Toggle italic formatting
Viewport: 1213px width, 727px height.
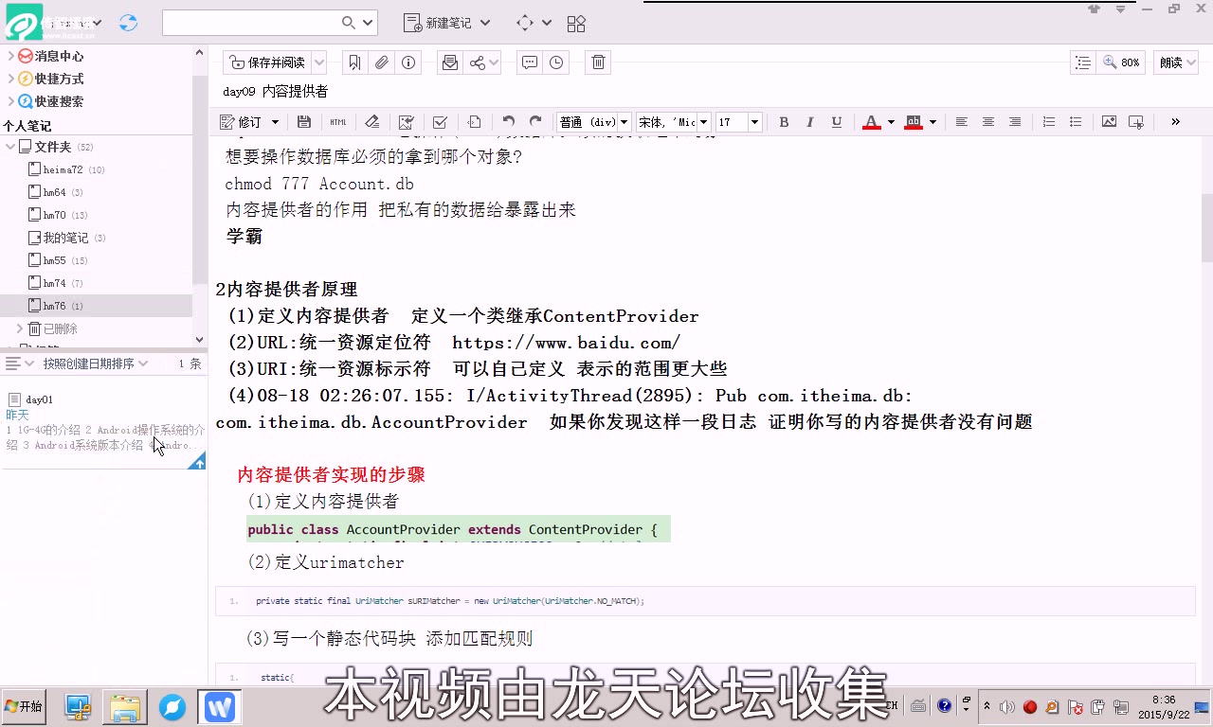810,122
